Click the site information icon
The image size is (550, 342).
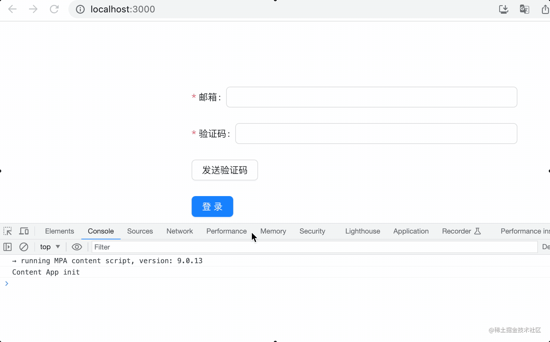click(x=80, y=9)
